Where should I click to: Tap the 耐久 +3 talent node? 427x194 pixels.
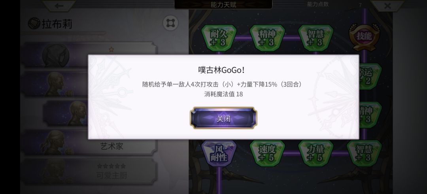(219, 38)
